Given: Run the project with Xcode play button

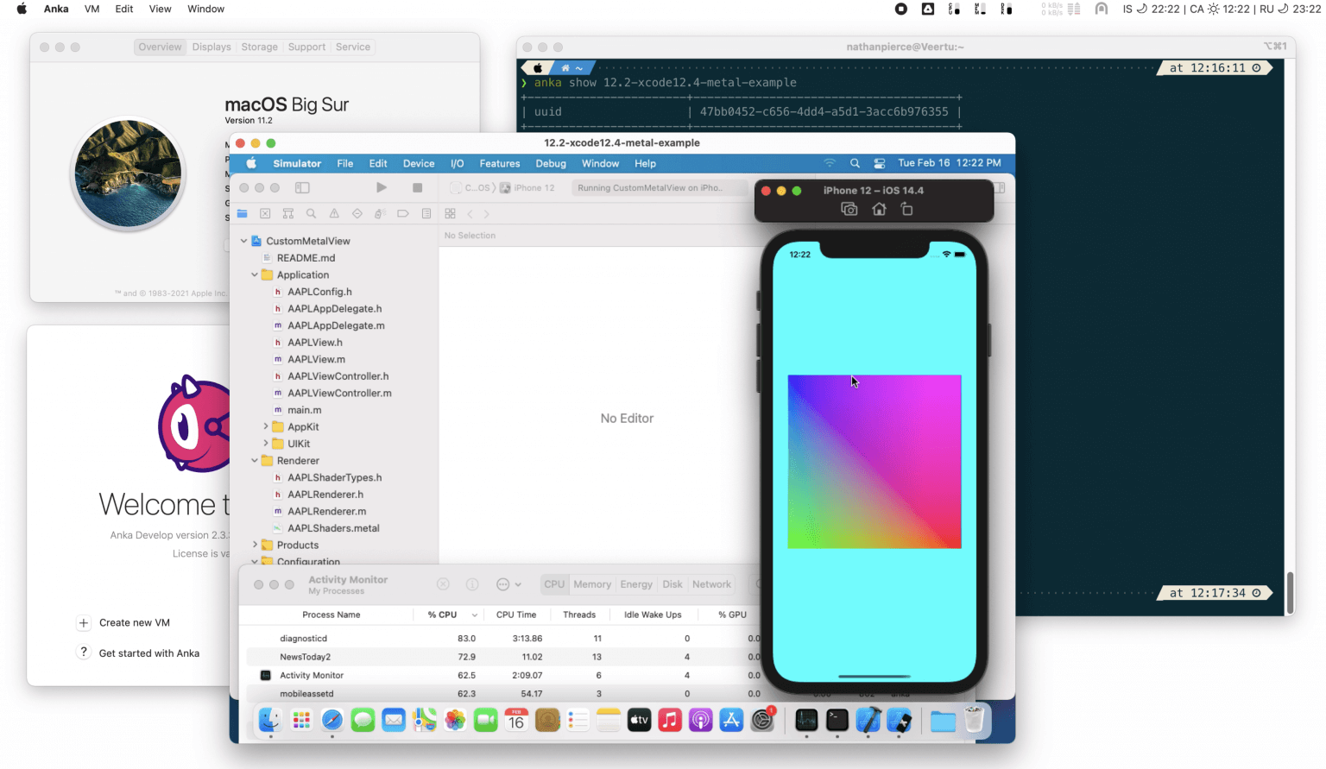Looking at the screenshot, I should click(x=382, y=187).
